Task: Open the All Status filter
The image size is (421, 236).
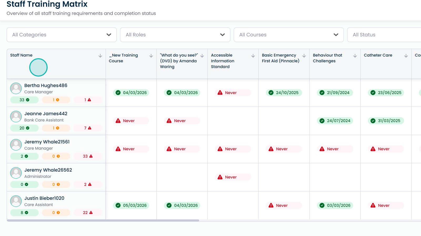Action: [x=384, y=35]
